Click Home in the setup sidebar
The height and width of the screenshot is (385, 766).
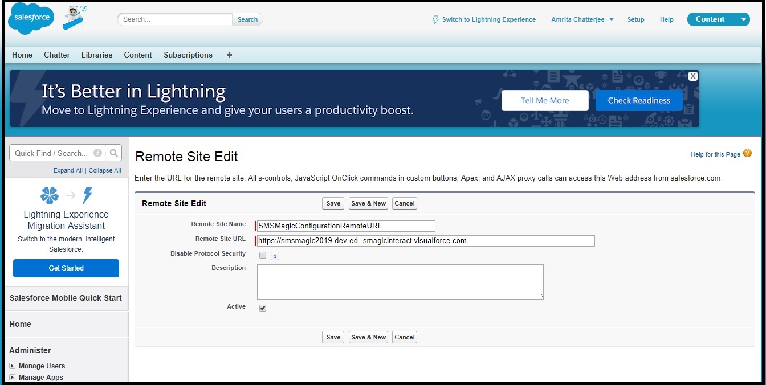point(21,324)
